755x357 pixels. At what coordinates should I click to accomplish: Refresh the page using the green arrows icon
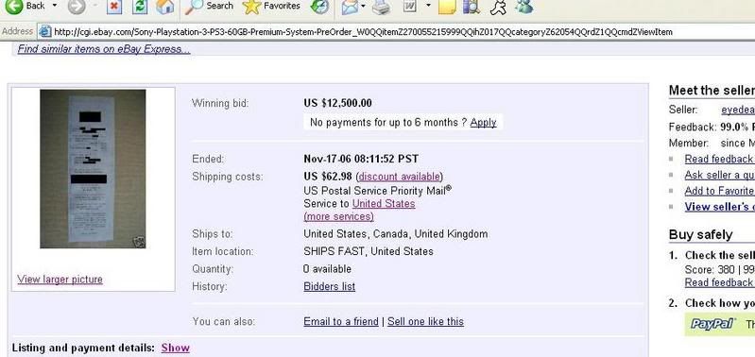(x=140, y=6)
